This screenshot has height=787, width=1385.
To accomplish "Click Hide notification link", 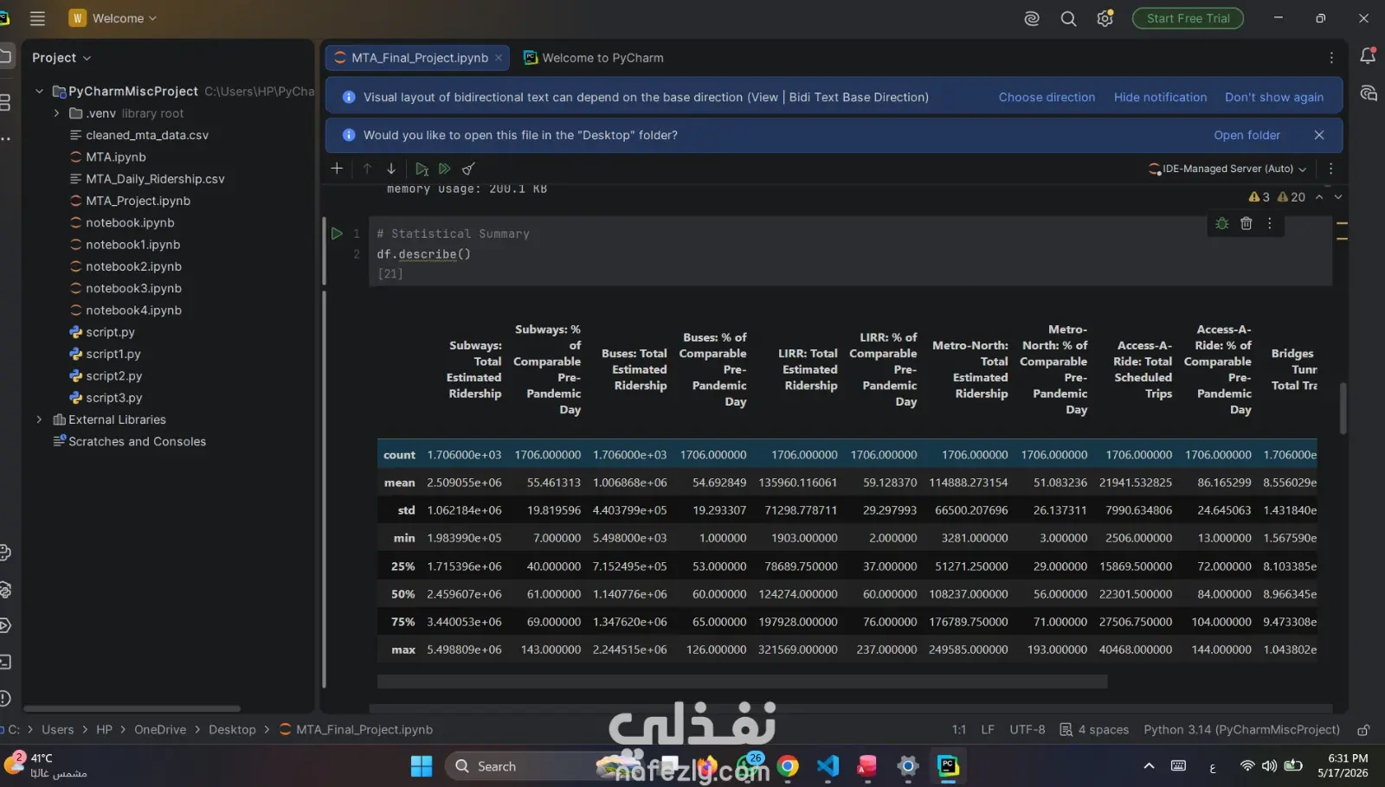I will coord(1160,97).
